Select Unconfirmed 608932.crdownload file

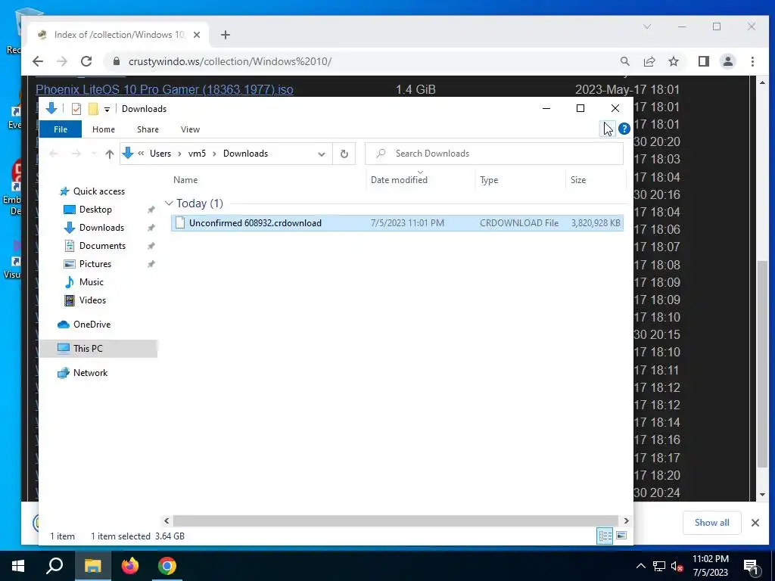[397, 223]
